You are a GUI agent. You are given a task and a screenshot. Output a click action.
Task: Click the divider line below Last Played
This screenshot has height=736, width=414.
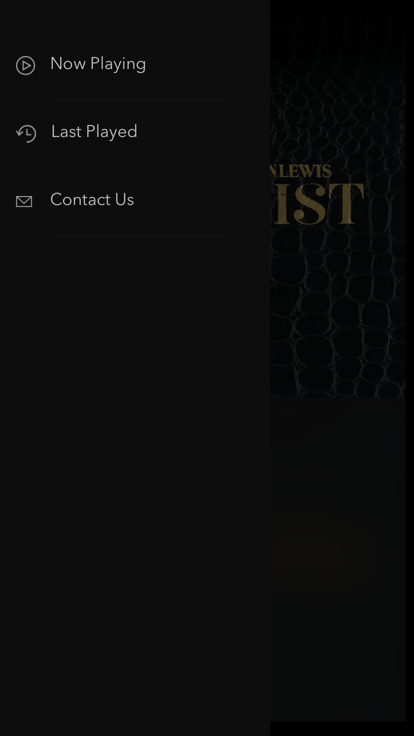[140, 168]
